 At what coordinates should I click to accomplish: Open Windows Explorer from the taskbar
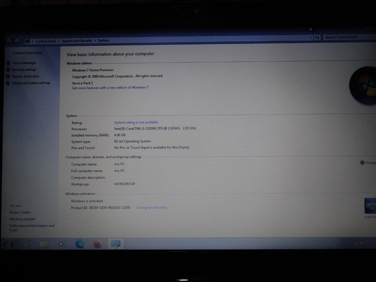click(x=43, y=244)
